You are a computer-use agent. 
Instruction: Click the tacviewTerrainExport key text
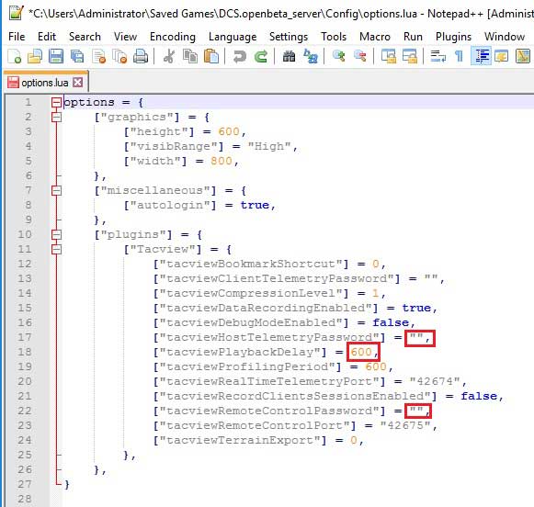tap(240, 440)
